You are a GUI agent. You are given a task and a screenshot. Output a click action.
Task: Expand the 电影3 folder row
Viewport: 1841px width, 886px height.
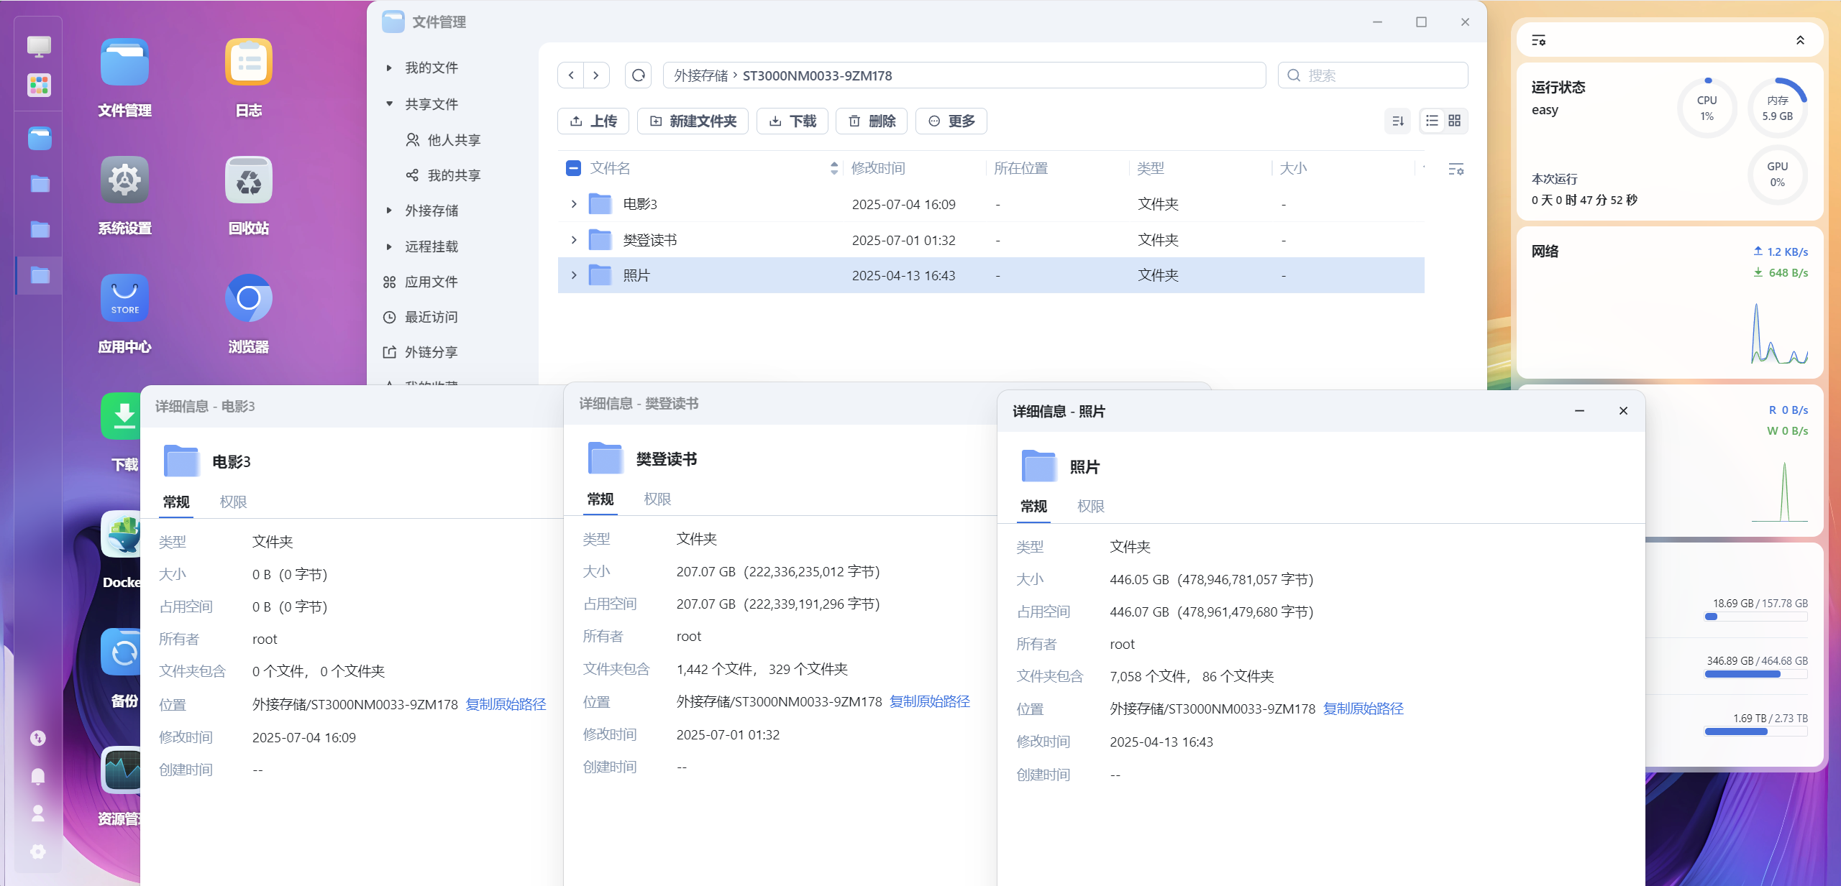tap(574, 204)
